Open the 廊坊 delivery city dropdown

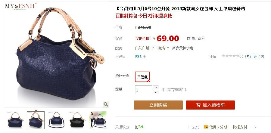(163, 48)
